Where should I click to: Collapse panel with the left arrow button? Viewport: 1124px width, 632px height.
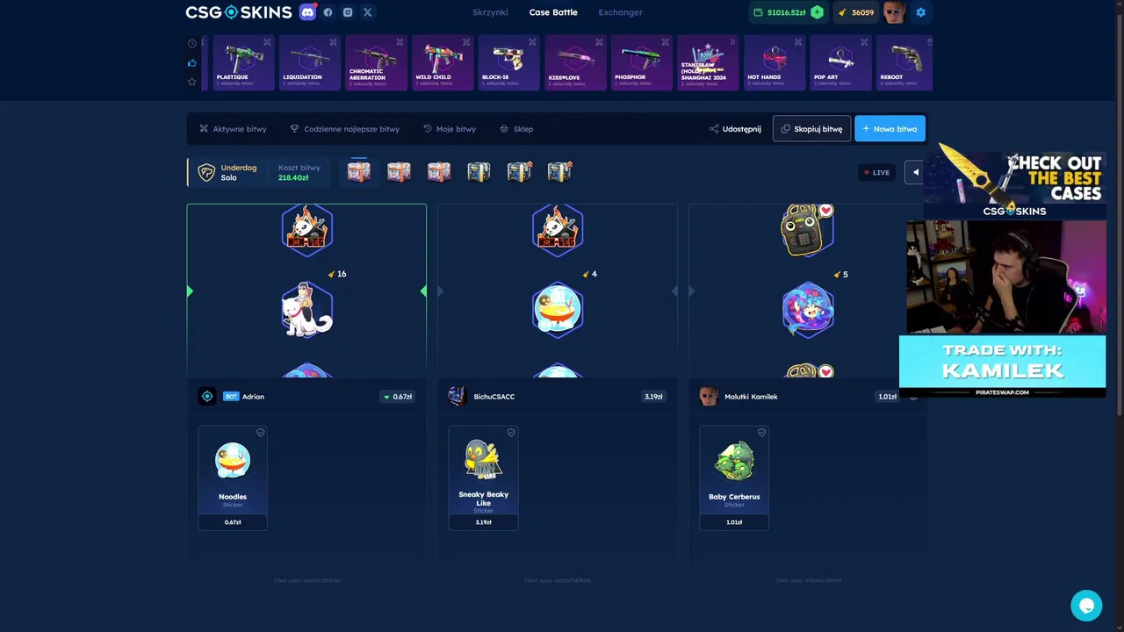pos(915,172)
